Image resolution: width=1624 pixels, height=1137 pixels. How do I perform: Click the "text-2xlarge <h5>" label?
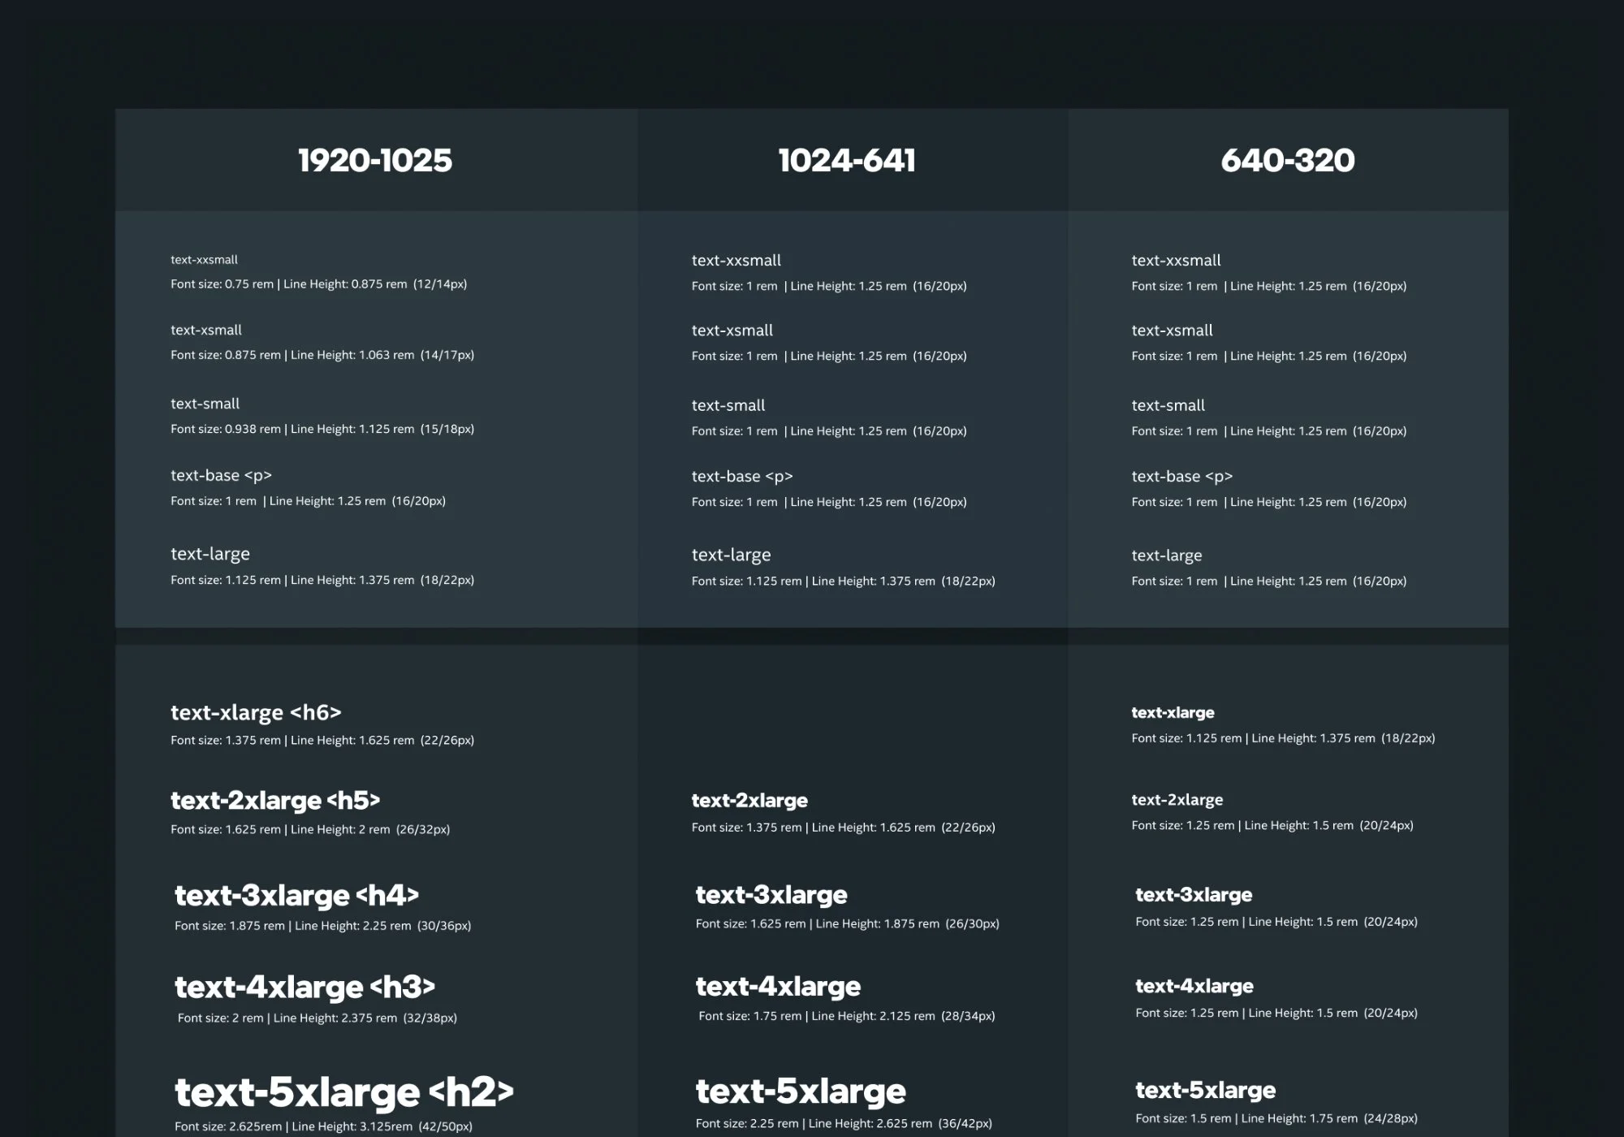pos(275,801)
